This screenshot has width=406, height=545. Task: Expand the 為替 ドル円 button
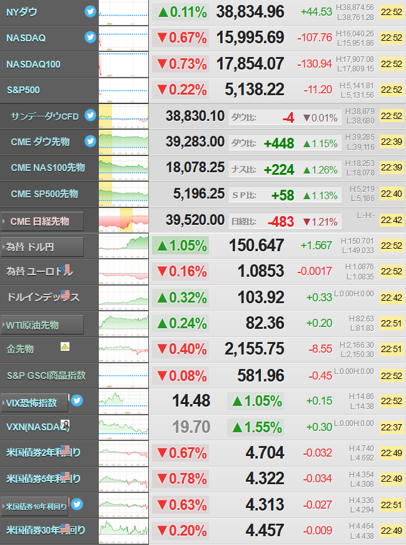(x=43, y=247)
